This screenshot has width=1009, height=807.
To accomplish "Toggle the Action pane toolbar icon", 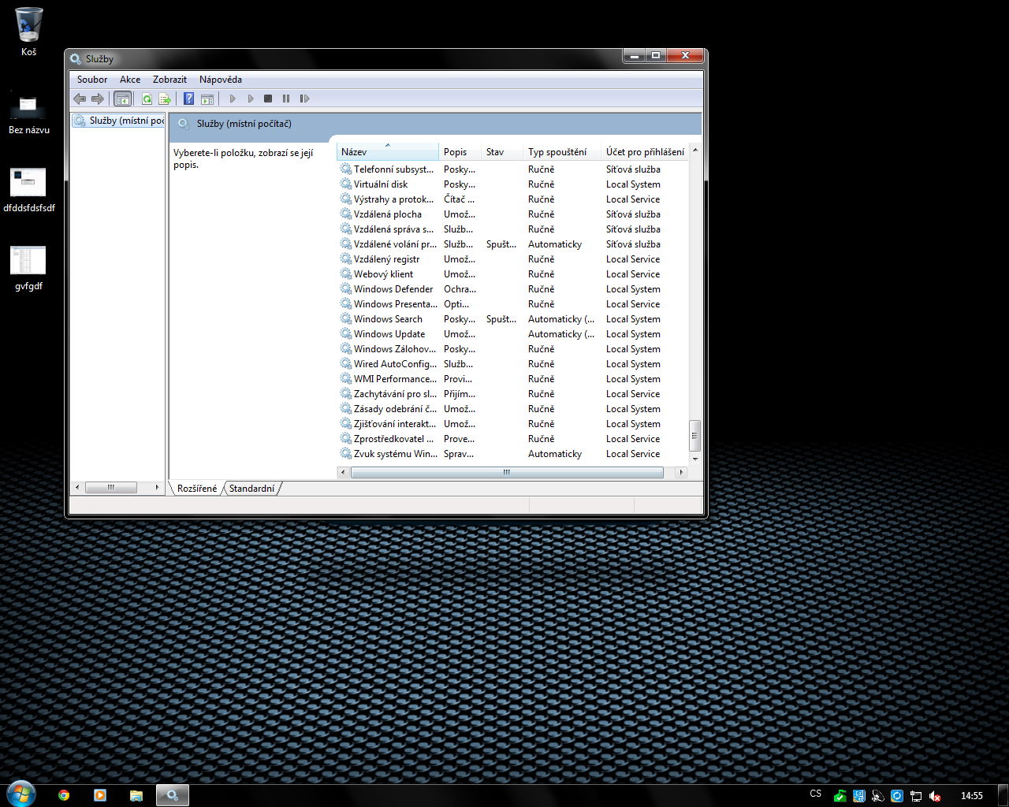I will click(207, 99).
